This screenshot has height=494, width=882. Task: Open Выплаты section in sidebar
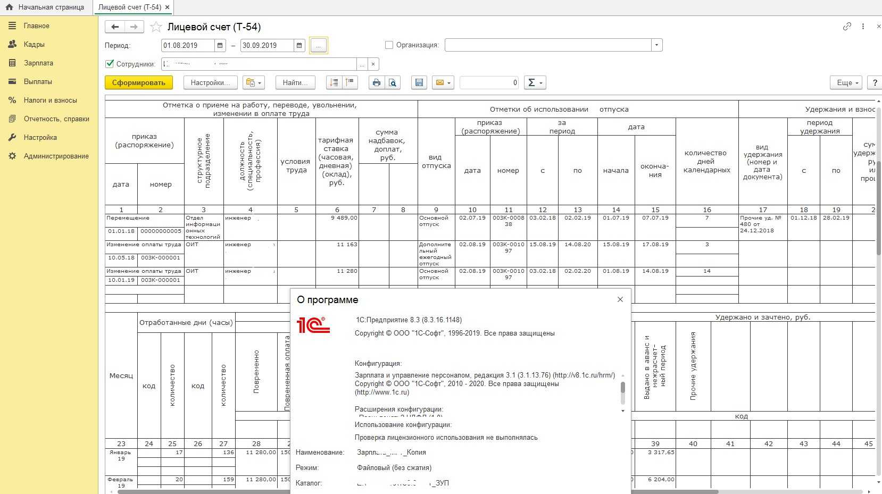[38, 81]
